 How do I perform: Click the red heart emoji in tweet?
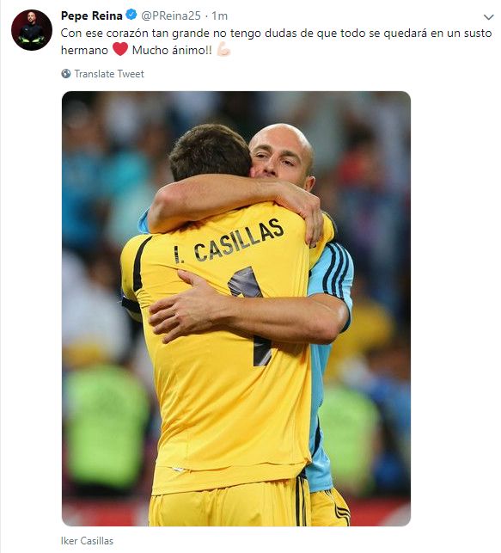click(x=120, y=49)
